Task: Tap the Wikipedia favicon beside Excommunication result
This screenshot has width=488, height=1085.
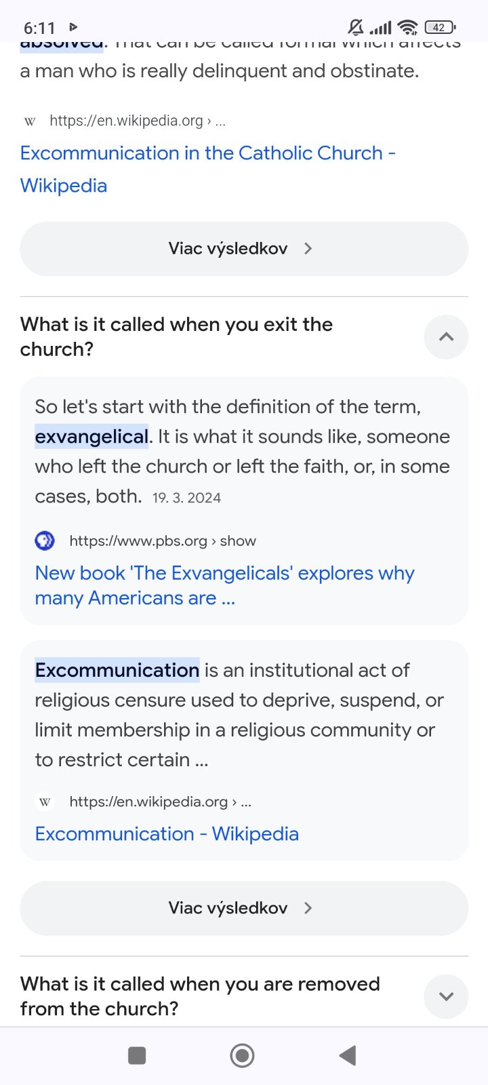Action: click(x=45, y=802)
